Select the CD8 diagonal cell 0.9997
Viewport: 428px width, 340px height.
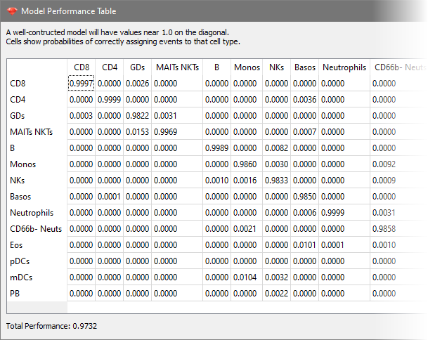[x=81, y=83]
